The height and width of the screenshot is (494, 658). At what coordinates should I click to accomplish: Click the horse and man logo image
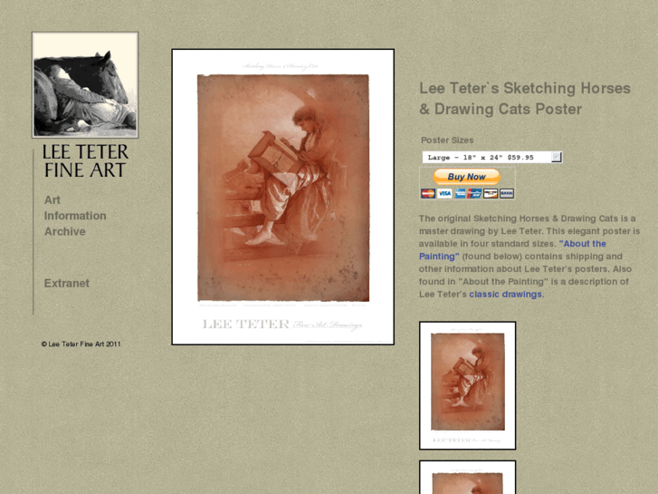tap(85, 85)
